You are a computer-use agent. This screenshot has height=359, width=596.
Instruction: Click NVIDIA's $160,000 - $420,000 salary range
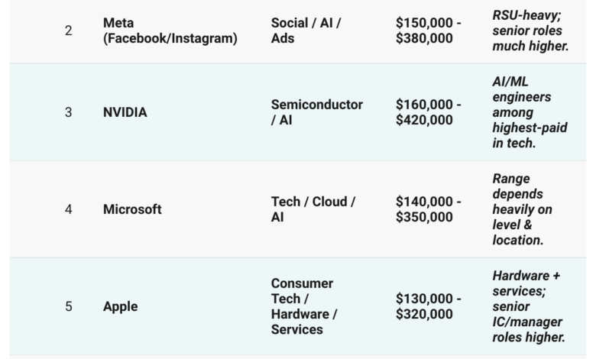(428, 112)
